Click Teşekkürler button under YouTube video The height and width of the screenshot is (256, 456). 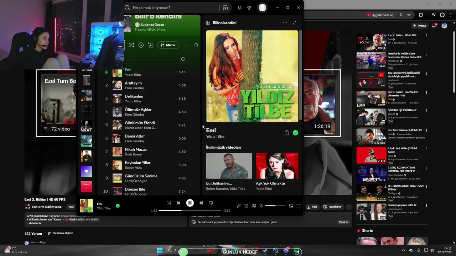coord(332,207)
